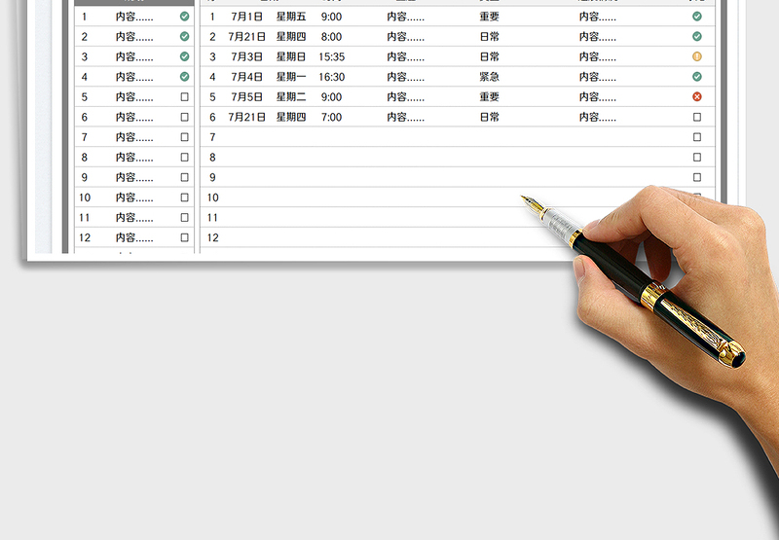
Task: Select the 7月5日 date cell
Action: [246, 97]
